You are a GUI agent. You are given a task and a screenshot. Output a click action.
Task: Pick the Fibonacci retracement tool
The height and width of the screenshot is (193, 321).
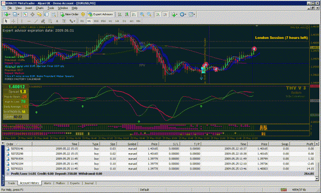[x=50, y=21]
